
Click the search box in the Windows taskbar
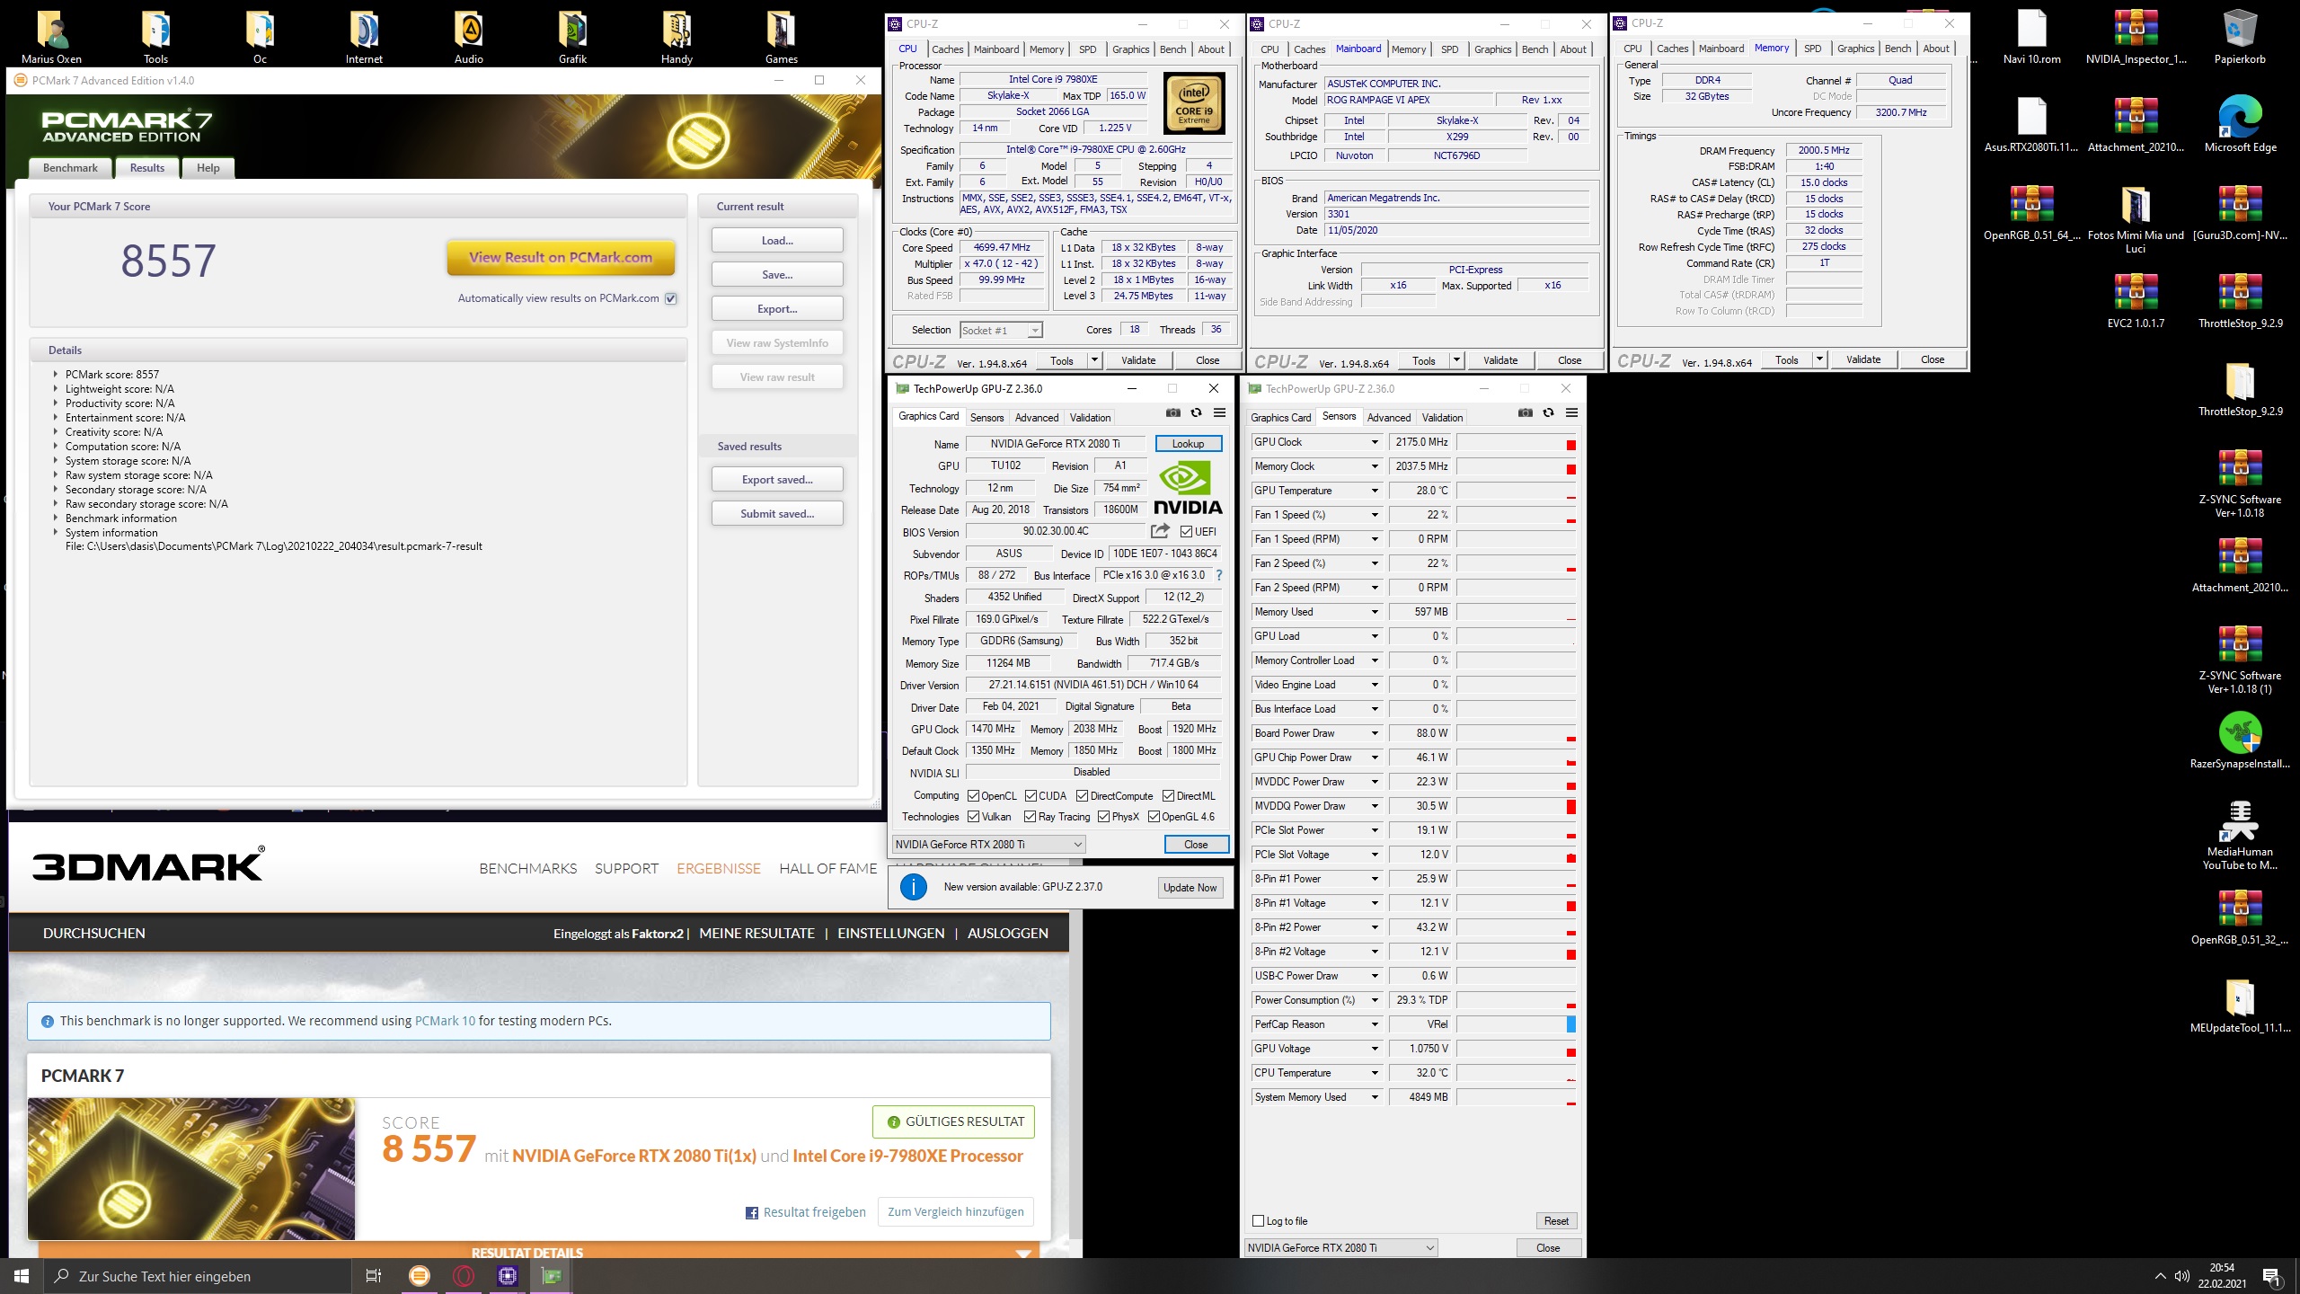tap(198, 1276)
